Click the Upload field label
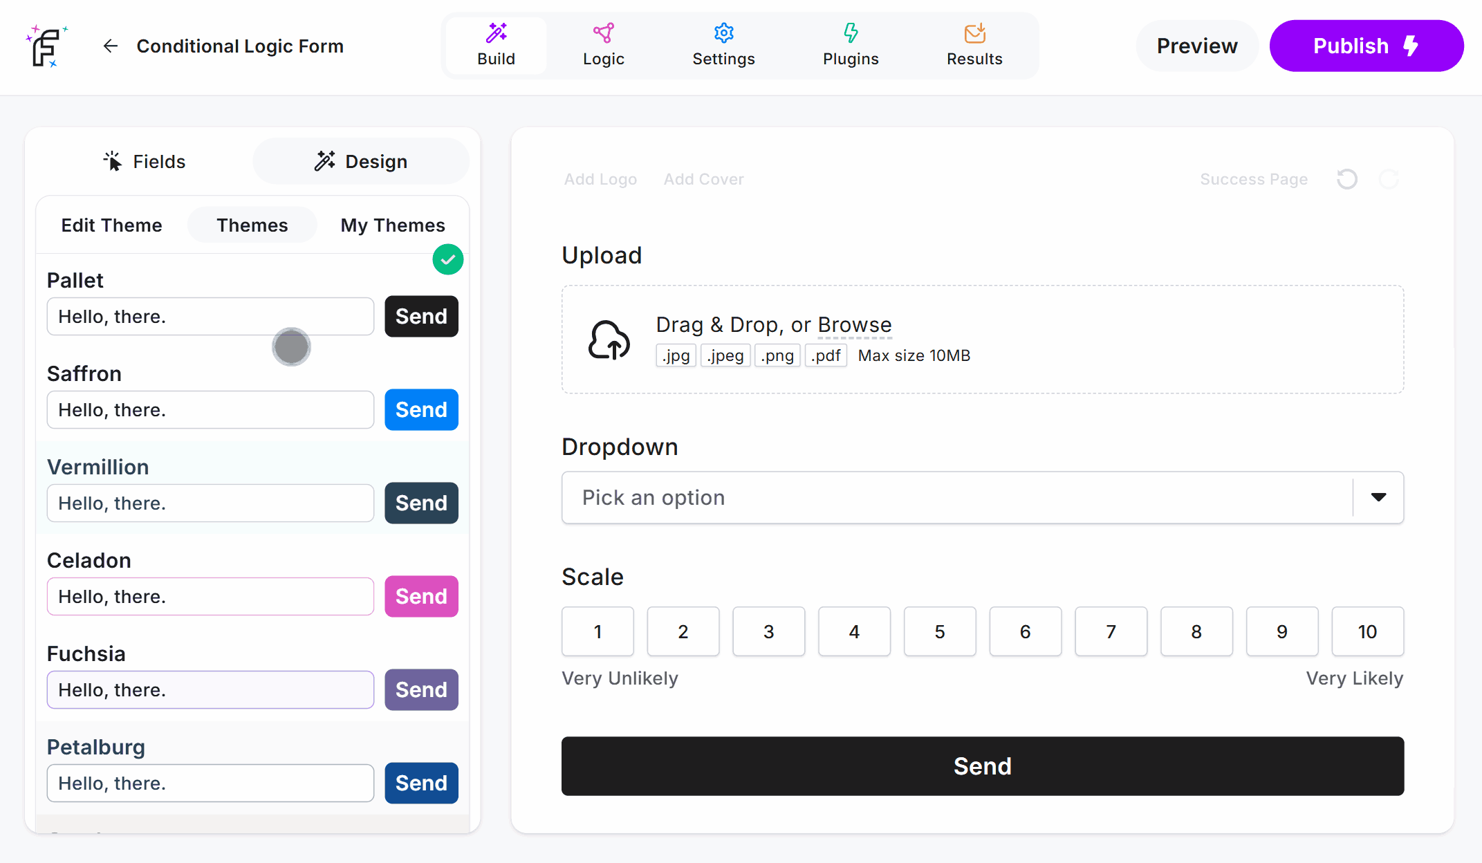1482x863 pixels. pos(602,255)
